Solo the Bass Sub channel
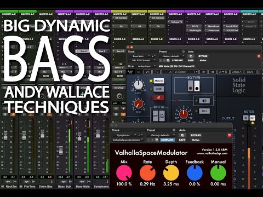Viewport: 263px width, 197px height. pyautogui.click(x=61, y=114)
